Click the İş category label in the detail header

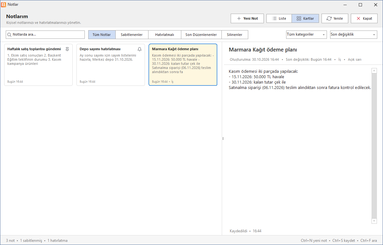pos(340,59)
